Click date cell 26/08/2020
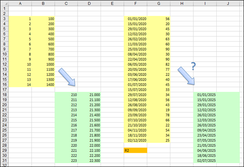The image size is (244, 167). click(135, 105)
